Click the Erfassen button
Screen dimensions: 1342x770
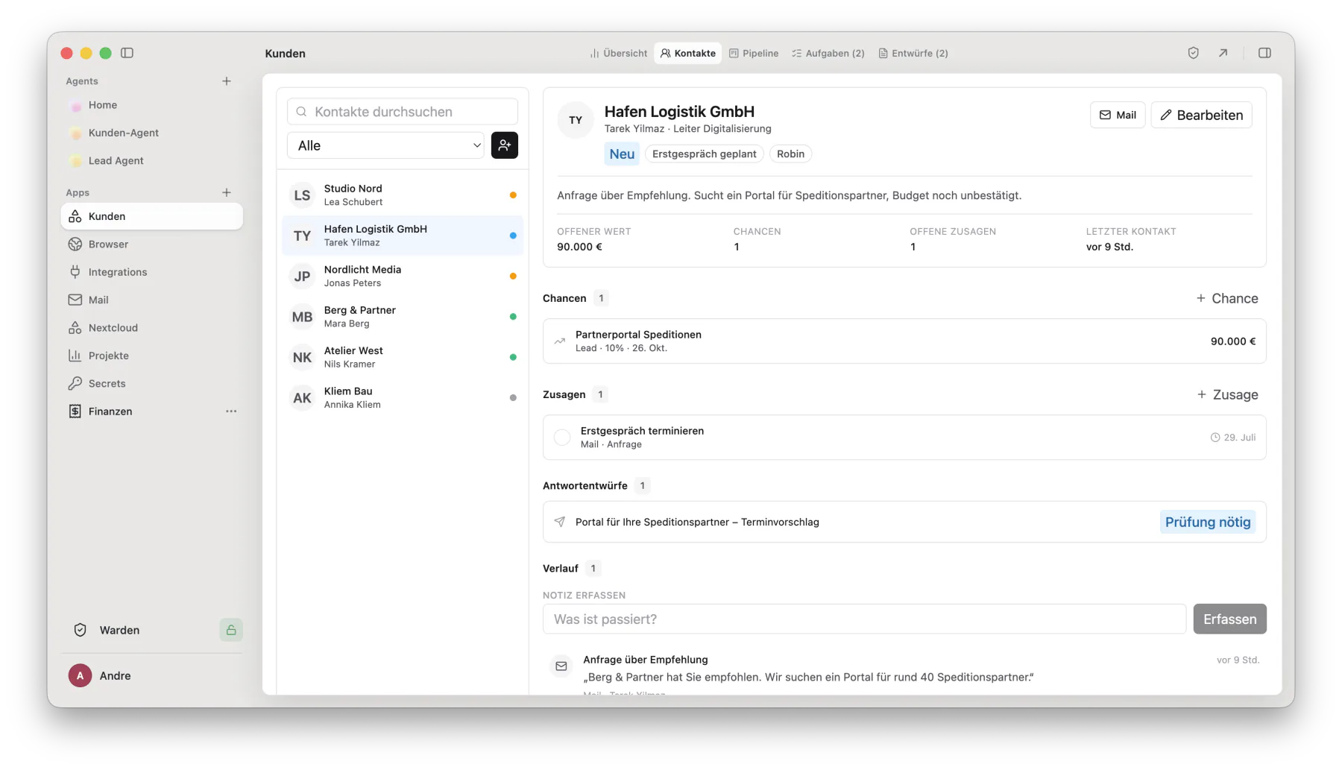pyautogui.click(x=1230, y=619)
